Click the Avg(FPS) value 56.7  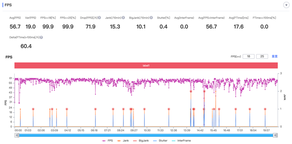tap(15, 27)
